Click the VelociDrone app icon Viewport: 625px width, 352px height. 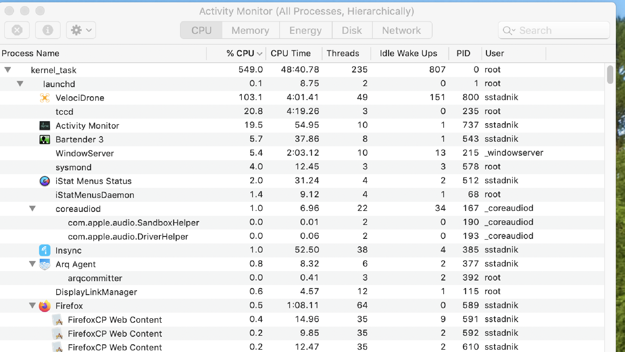[x=45, y=98]
